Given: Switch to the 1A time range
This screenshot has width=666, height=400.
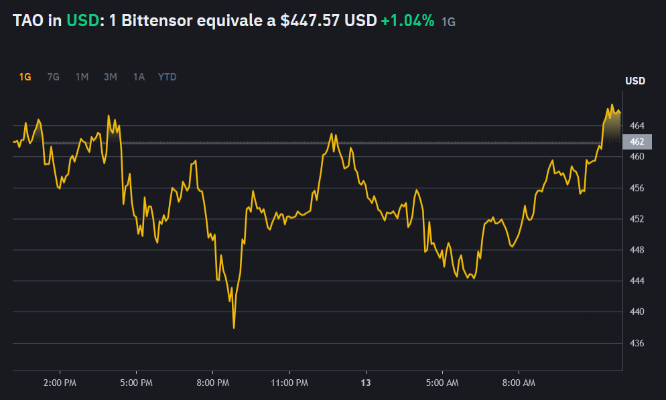Looking at the screenshot, I should pyautogui.click(x=139, y=77).
